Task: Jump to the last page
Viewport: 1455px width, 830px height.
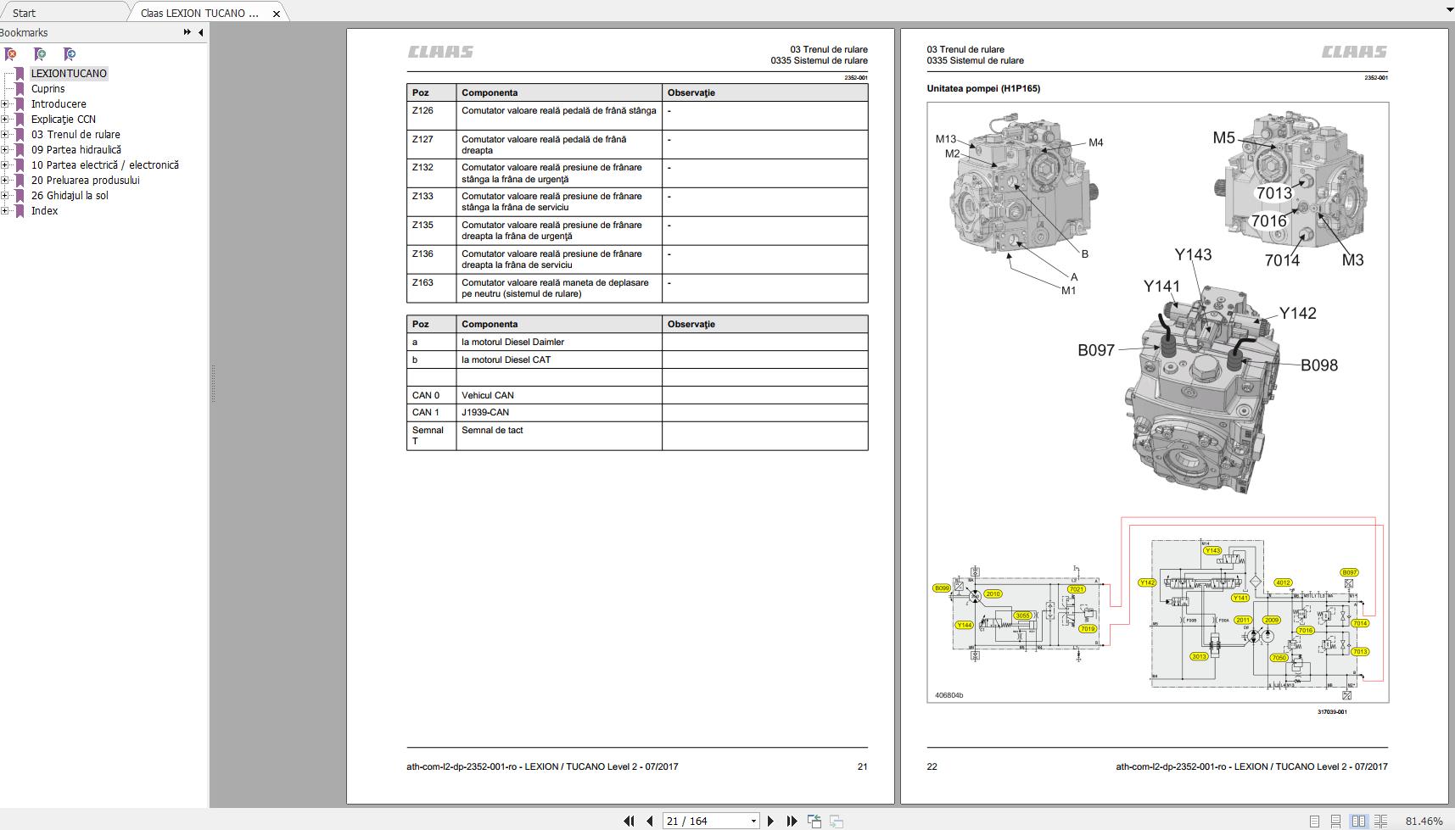Action: click(x=792, y=821)
